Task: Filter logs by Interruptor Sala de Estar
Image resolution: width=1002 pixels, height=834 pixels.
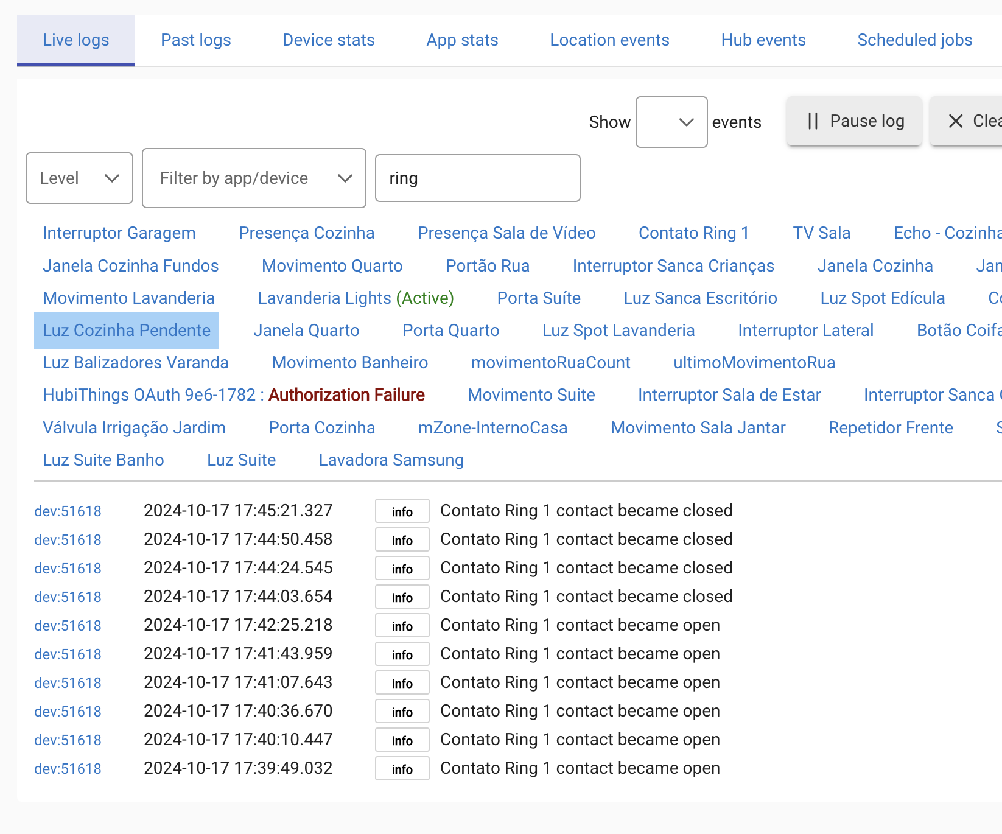Action: pyautogui.click(x=729, y=395)
